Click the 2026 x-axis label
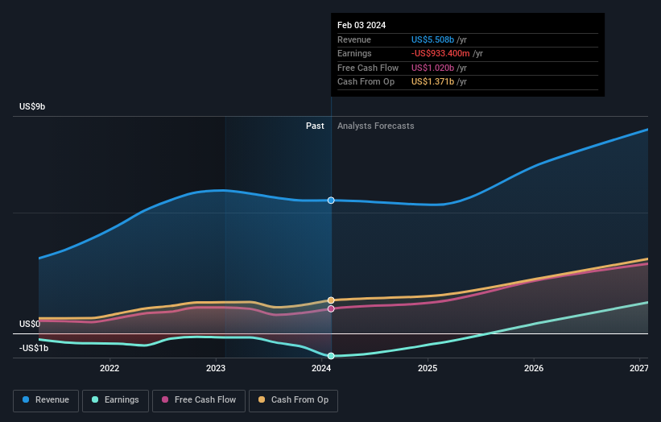The image size is (661, 422). (x=534, y=368)
